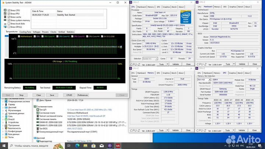The image size is (265, 149).
Task: Click the Windows Start button
Action: (x=4, y=146)
